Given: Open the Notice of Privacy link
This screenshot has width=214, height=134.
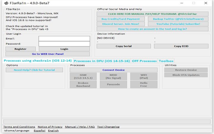Looking at the screenshot, I should coord(50,127).
